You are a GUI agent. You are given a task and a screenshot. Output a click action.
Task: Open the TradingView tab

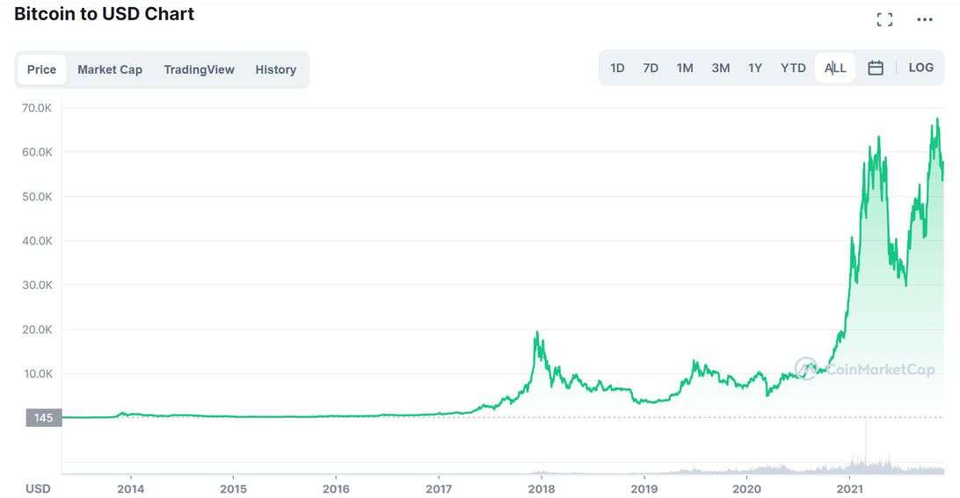199,69
